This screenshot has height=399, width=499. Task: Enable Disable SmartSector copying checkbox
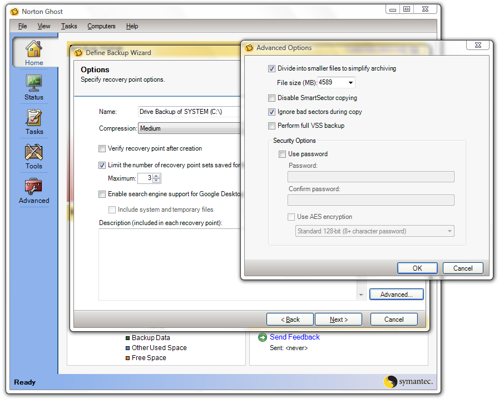(272, 98)
